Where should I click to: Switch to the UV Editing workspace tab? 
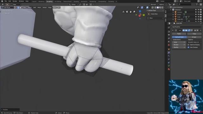coord(58,2)
